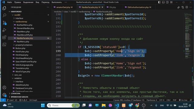Open the terminal-style icon in activity bar

4,45
